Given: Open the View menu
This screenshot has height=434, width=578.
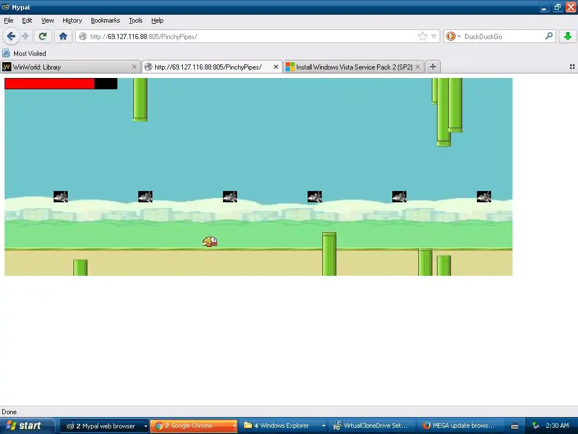Looking at the screenshot, I should coord(47,20).
